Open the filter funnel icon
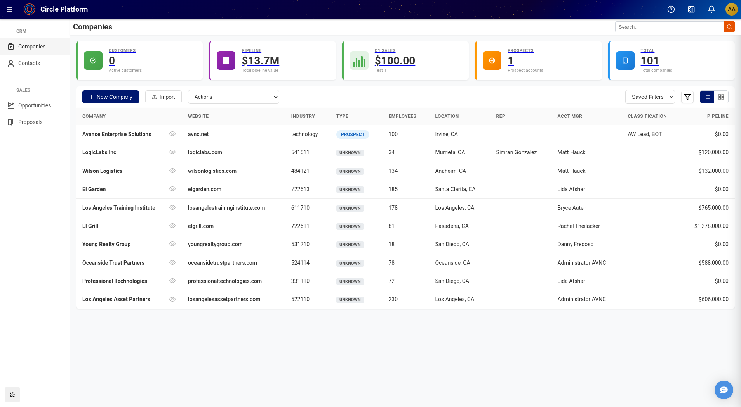The height and width of the screenshot is (407, 741). coord(687,97)
